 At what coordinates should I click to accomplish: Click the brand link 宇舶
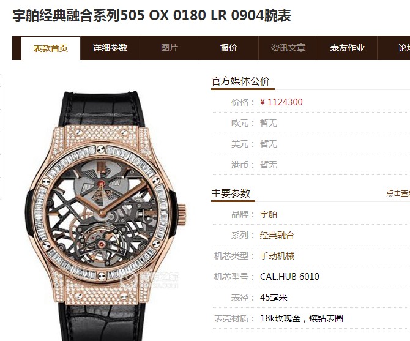269,214
